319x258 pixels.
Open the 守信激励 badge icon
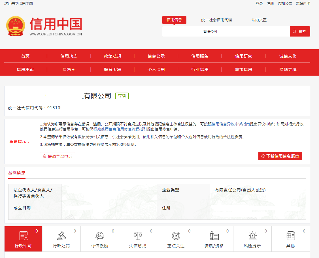tap(100, 236)
